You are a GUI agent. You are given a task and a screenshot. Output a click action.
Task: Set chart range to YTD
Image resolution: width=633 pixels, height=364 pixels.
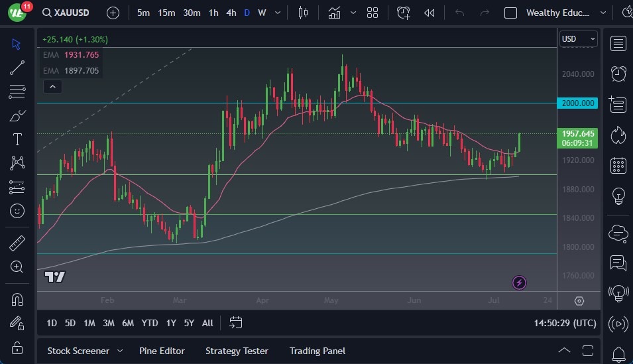click(x=150, y=323)
